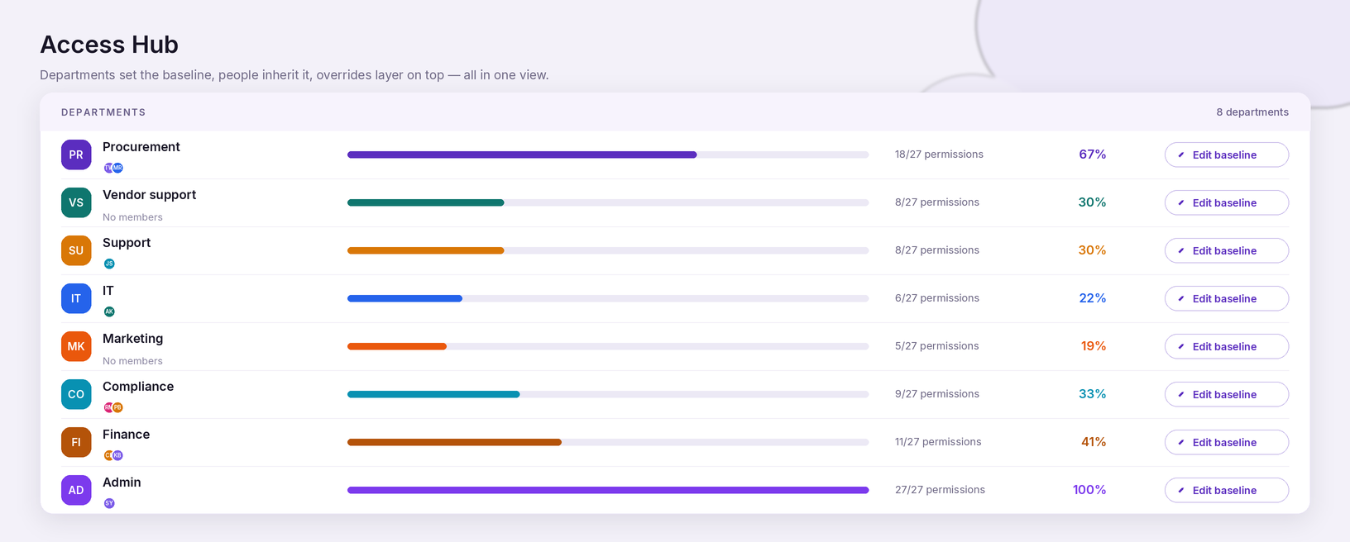Edit baseline for Vendor support

click(1227, 202)
